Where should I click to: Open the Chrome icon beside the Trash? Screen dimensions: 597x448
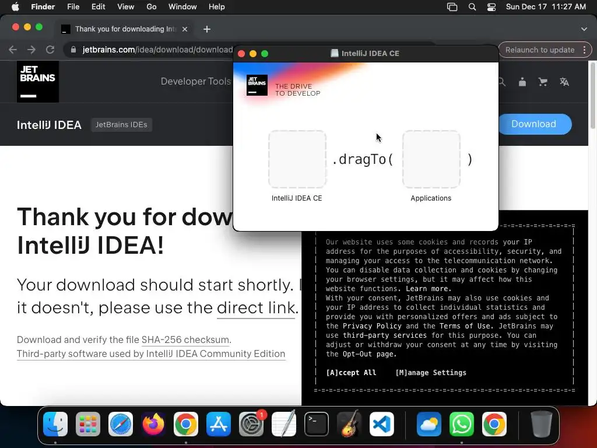click(x=494, y=424)
